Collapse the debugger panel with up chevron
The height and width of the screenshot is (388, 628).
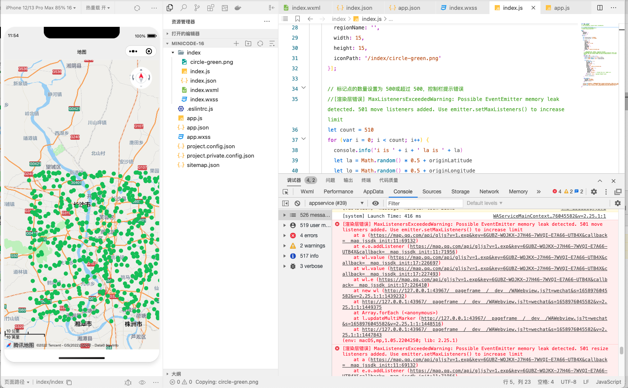(600, 181)
